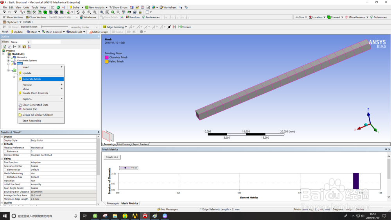The image size is (391, 220).
Task: Click the Model (A4) tree item
Action: pyautogui.click(x=18, y=54)
